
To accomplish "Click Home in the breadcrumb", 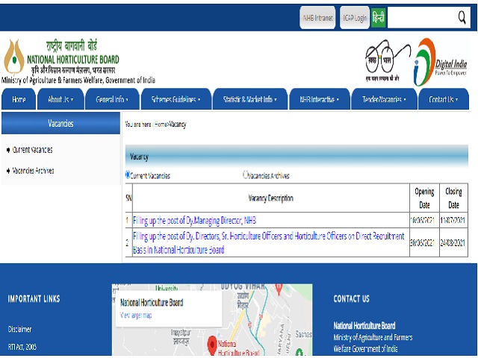I will [161, 125].
